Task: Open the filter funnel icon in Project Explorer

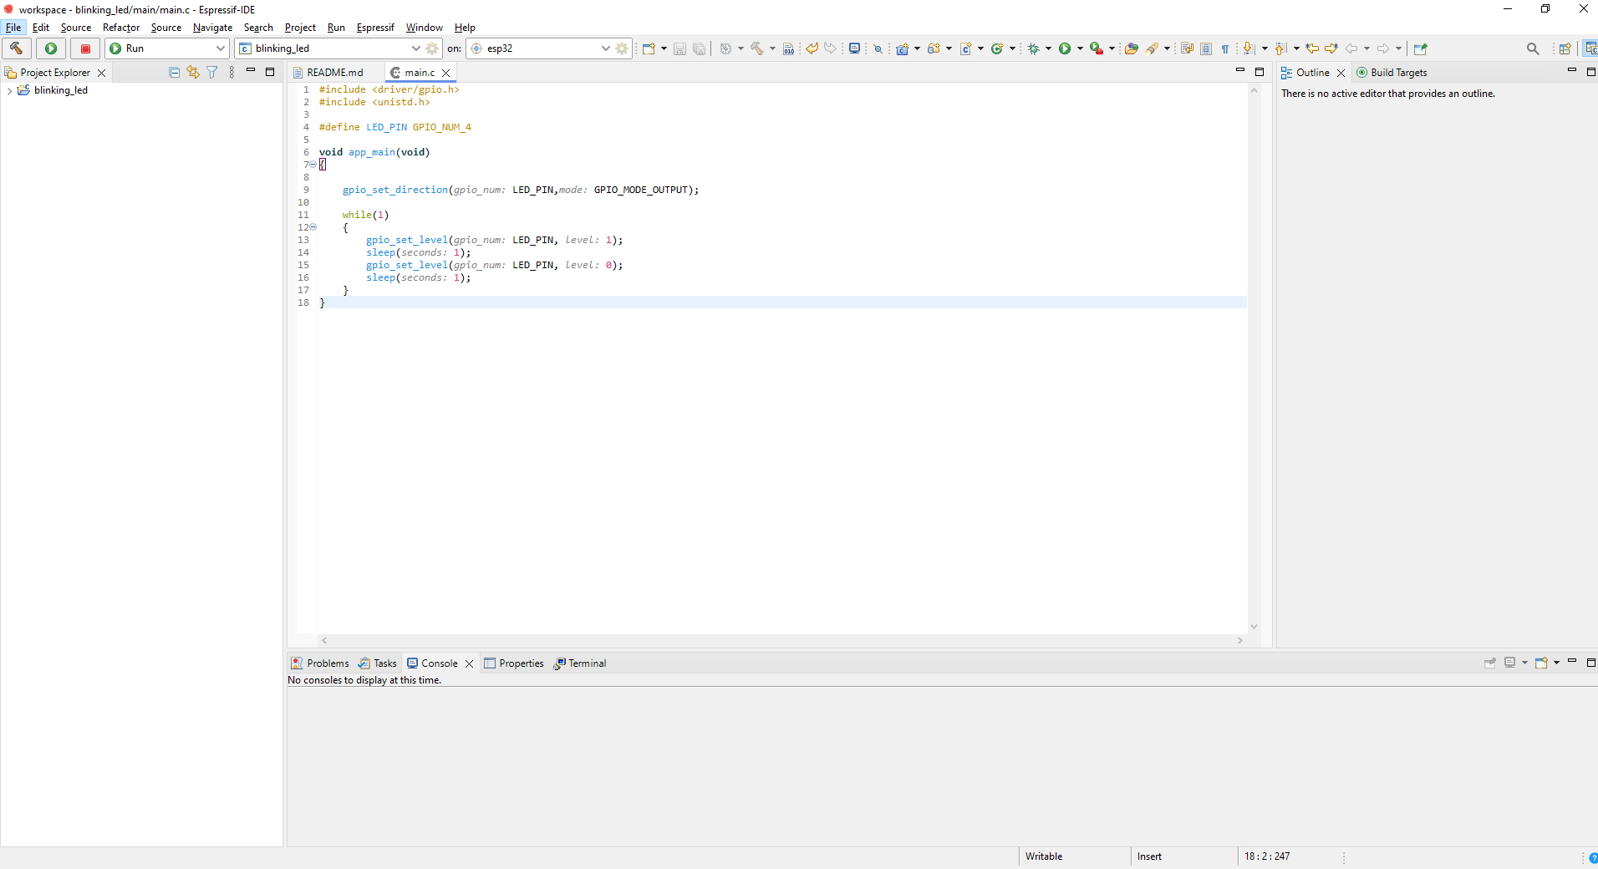Action: [212, 73]
